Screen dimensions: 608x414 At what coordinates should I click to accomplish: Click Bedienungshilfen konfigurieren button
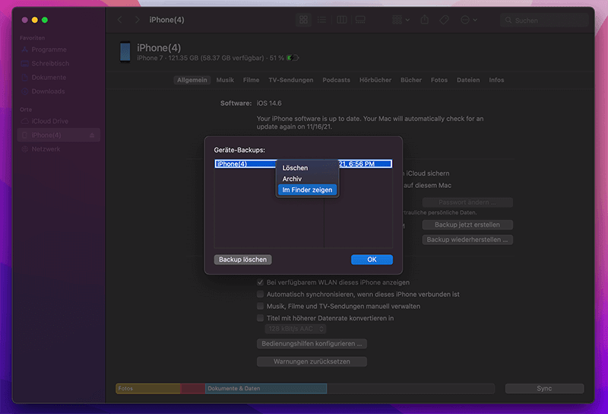pyautogui.click(x=312, y=344)
